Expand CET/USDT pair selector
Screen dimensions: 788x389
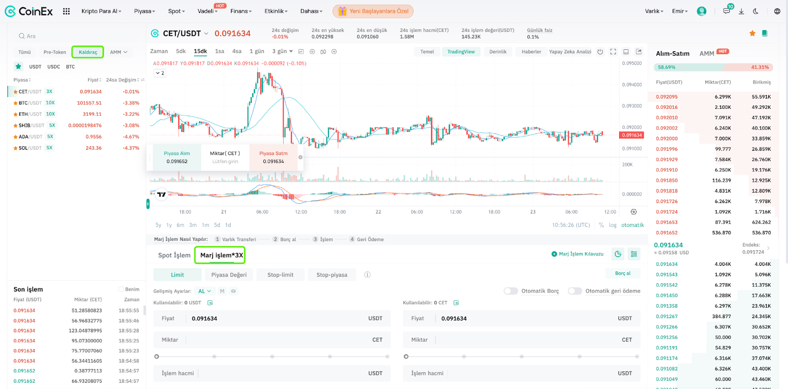tap(206, 33)
